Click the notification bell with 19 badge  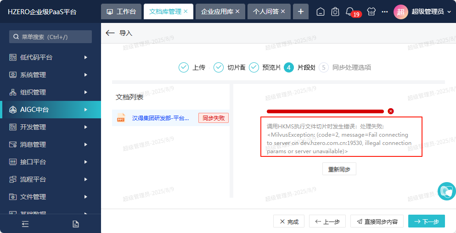tap(350, 11)
